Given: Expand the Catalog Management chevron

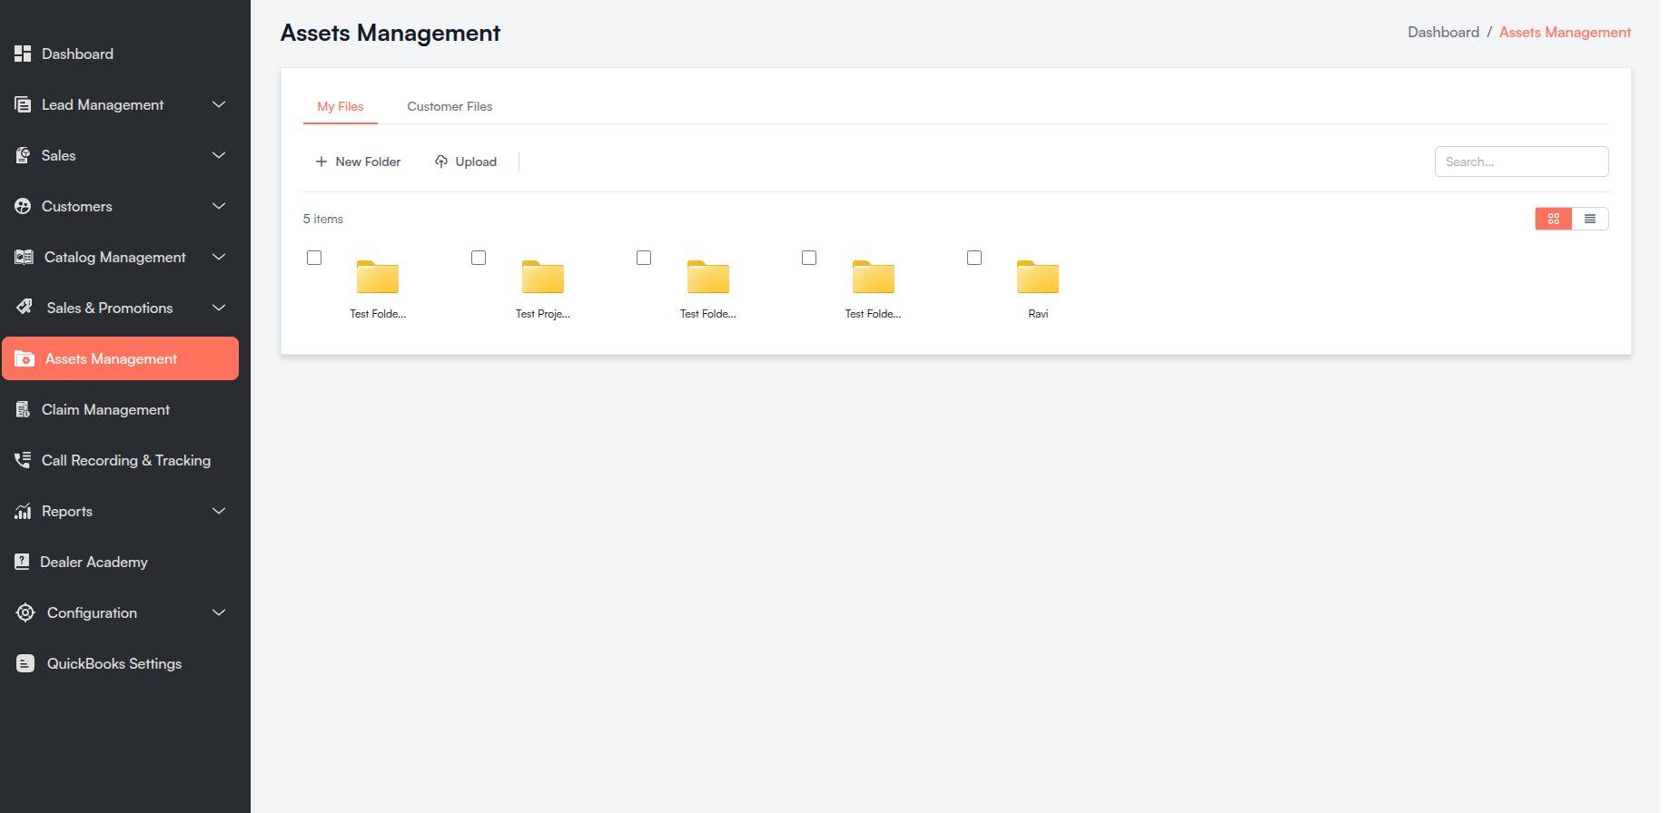Looking at the screenshot, I should pyautogui.click(x=219, y=257).
